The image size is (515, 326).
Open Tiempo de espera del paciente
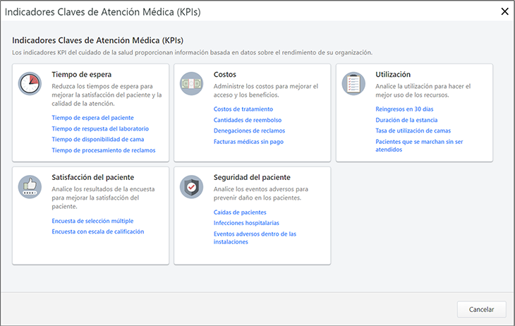coord(92,118)
